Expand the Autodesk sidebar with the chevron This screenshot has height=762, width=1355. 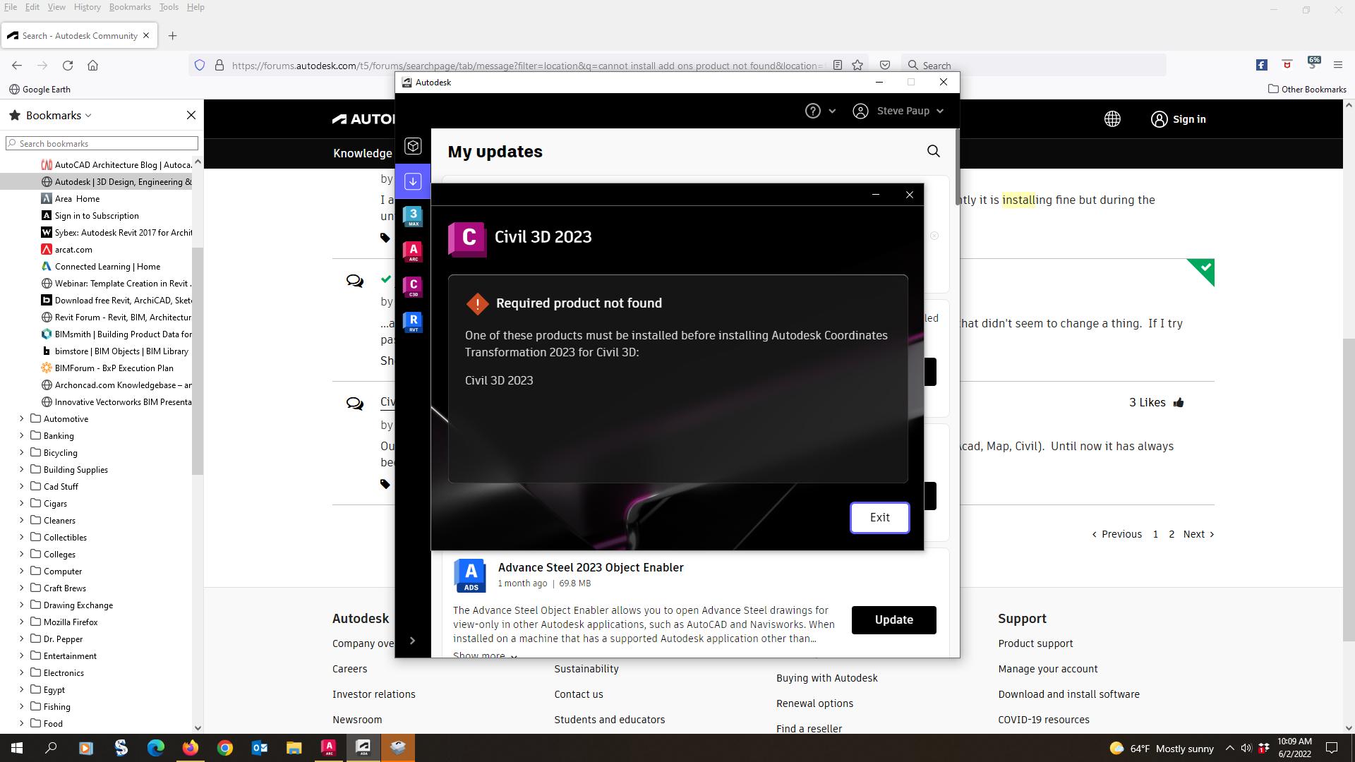point(413,641)
